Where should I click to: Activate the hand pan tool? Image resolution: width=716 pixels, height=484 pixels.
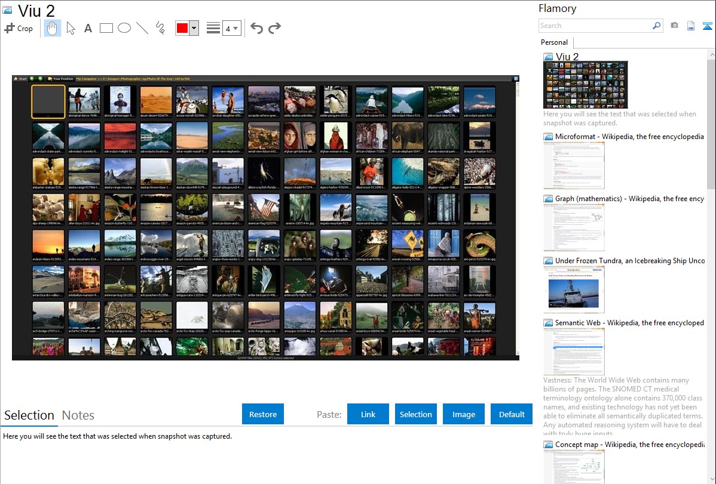(x=53, y=28)
